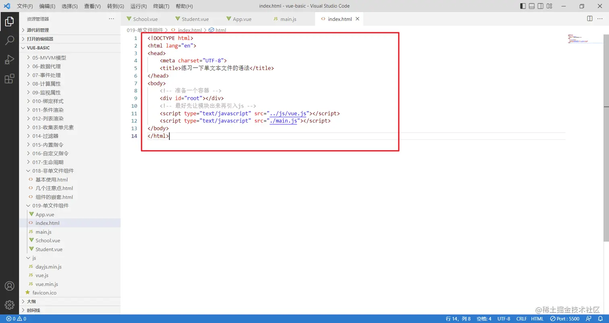Open the Manage gear icon
The image size is (609, 323).
[x=9, y=304]
